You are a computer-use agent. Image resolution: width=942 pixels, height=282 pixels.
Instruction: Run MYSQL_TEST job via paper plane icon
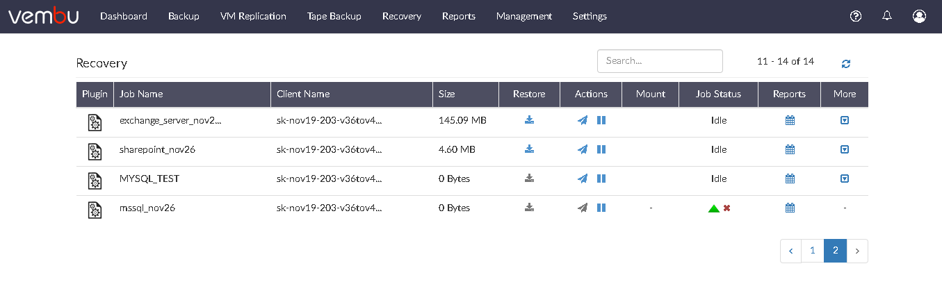pyautogui.click(x=583, y=179)
